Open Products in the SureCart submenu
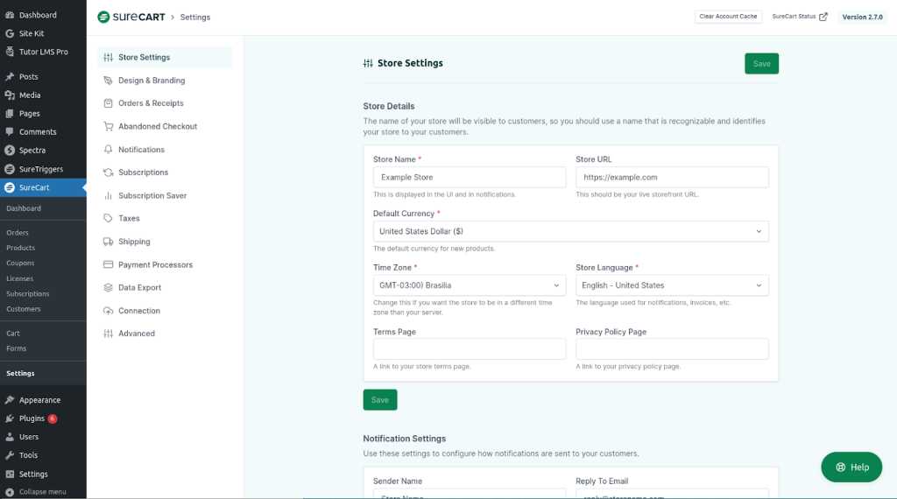 21,248
